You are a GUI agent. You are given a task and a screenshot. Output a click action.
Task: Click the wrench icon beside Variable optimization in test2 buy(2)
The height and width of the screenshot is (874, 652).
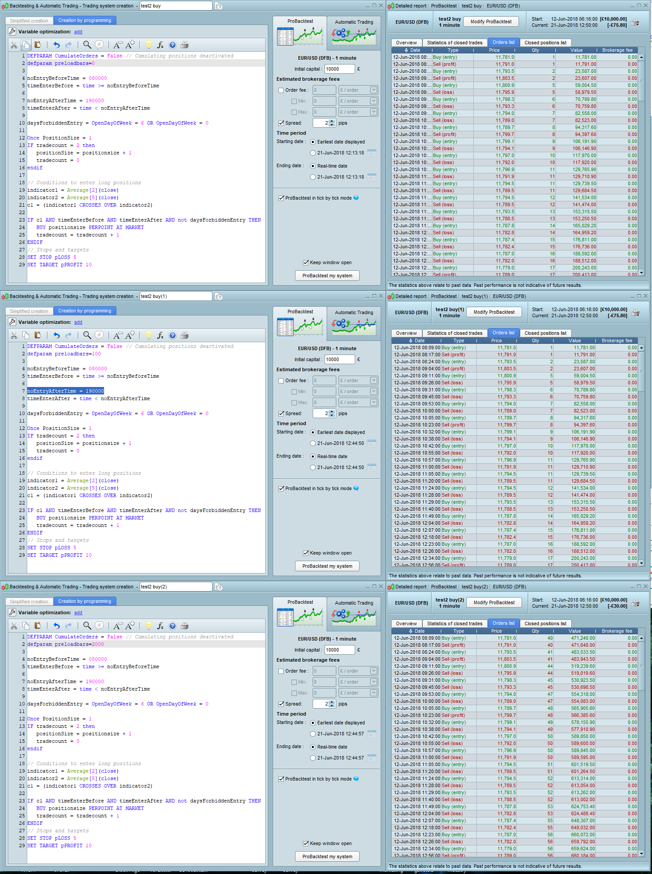coord(12,612)
